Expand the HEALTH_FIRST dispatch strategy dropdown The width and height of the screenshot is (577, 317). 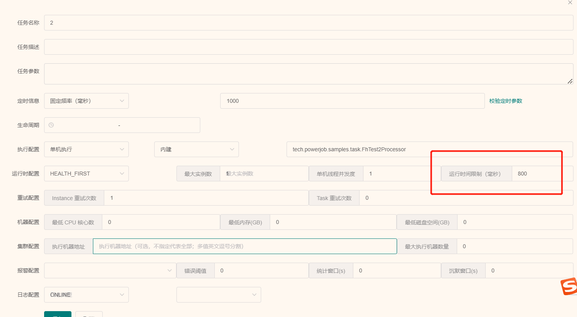tap(86, 174)
